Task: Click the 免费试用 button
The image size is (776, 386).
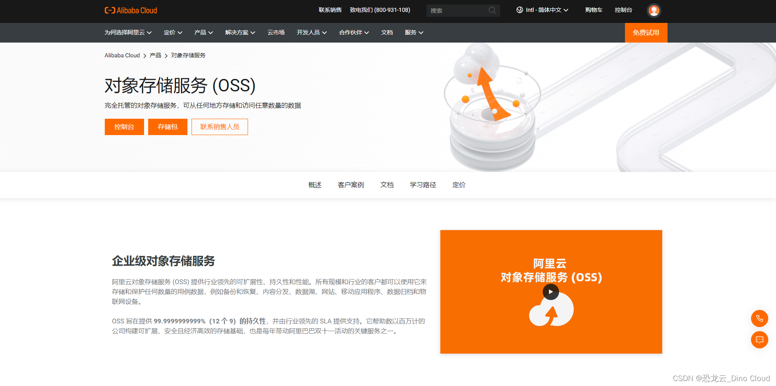Action: point(646,33)
